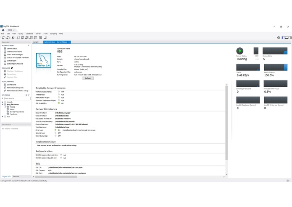Create a new SQL tab from toolbar
292x207 pixels.
pyautogui.click(x=3, y=38)
